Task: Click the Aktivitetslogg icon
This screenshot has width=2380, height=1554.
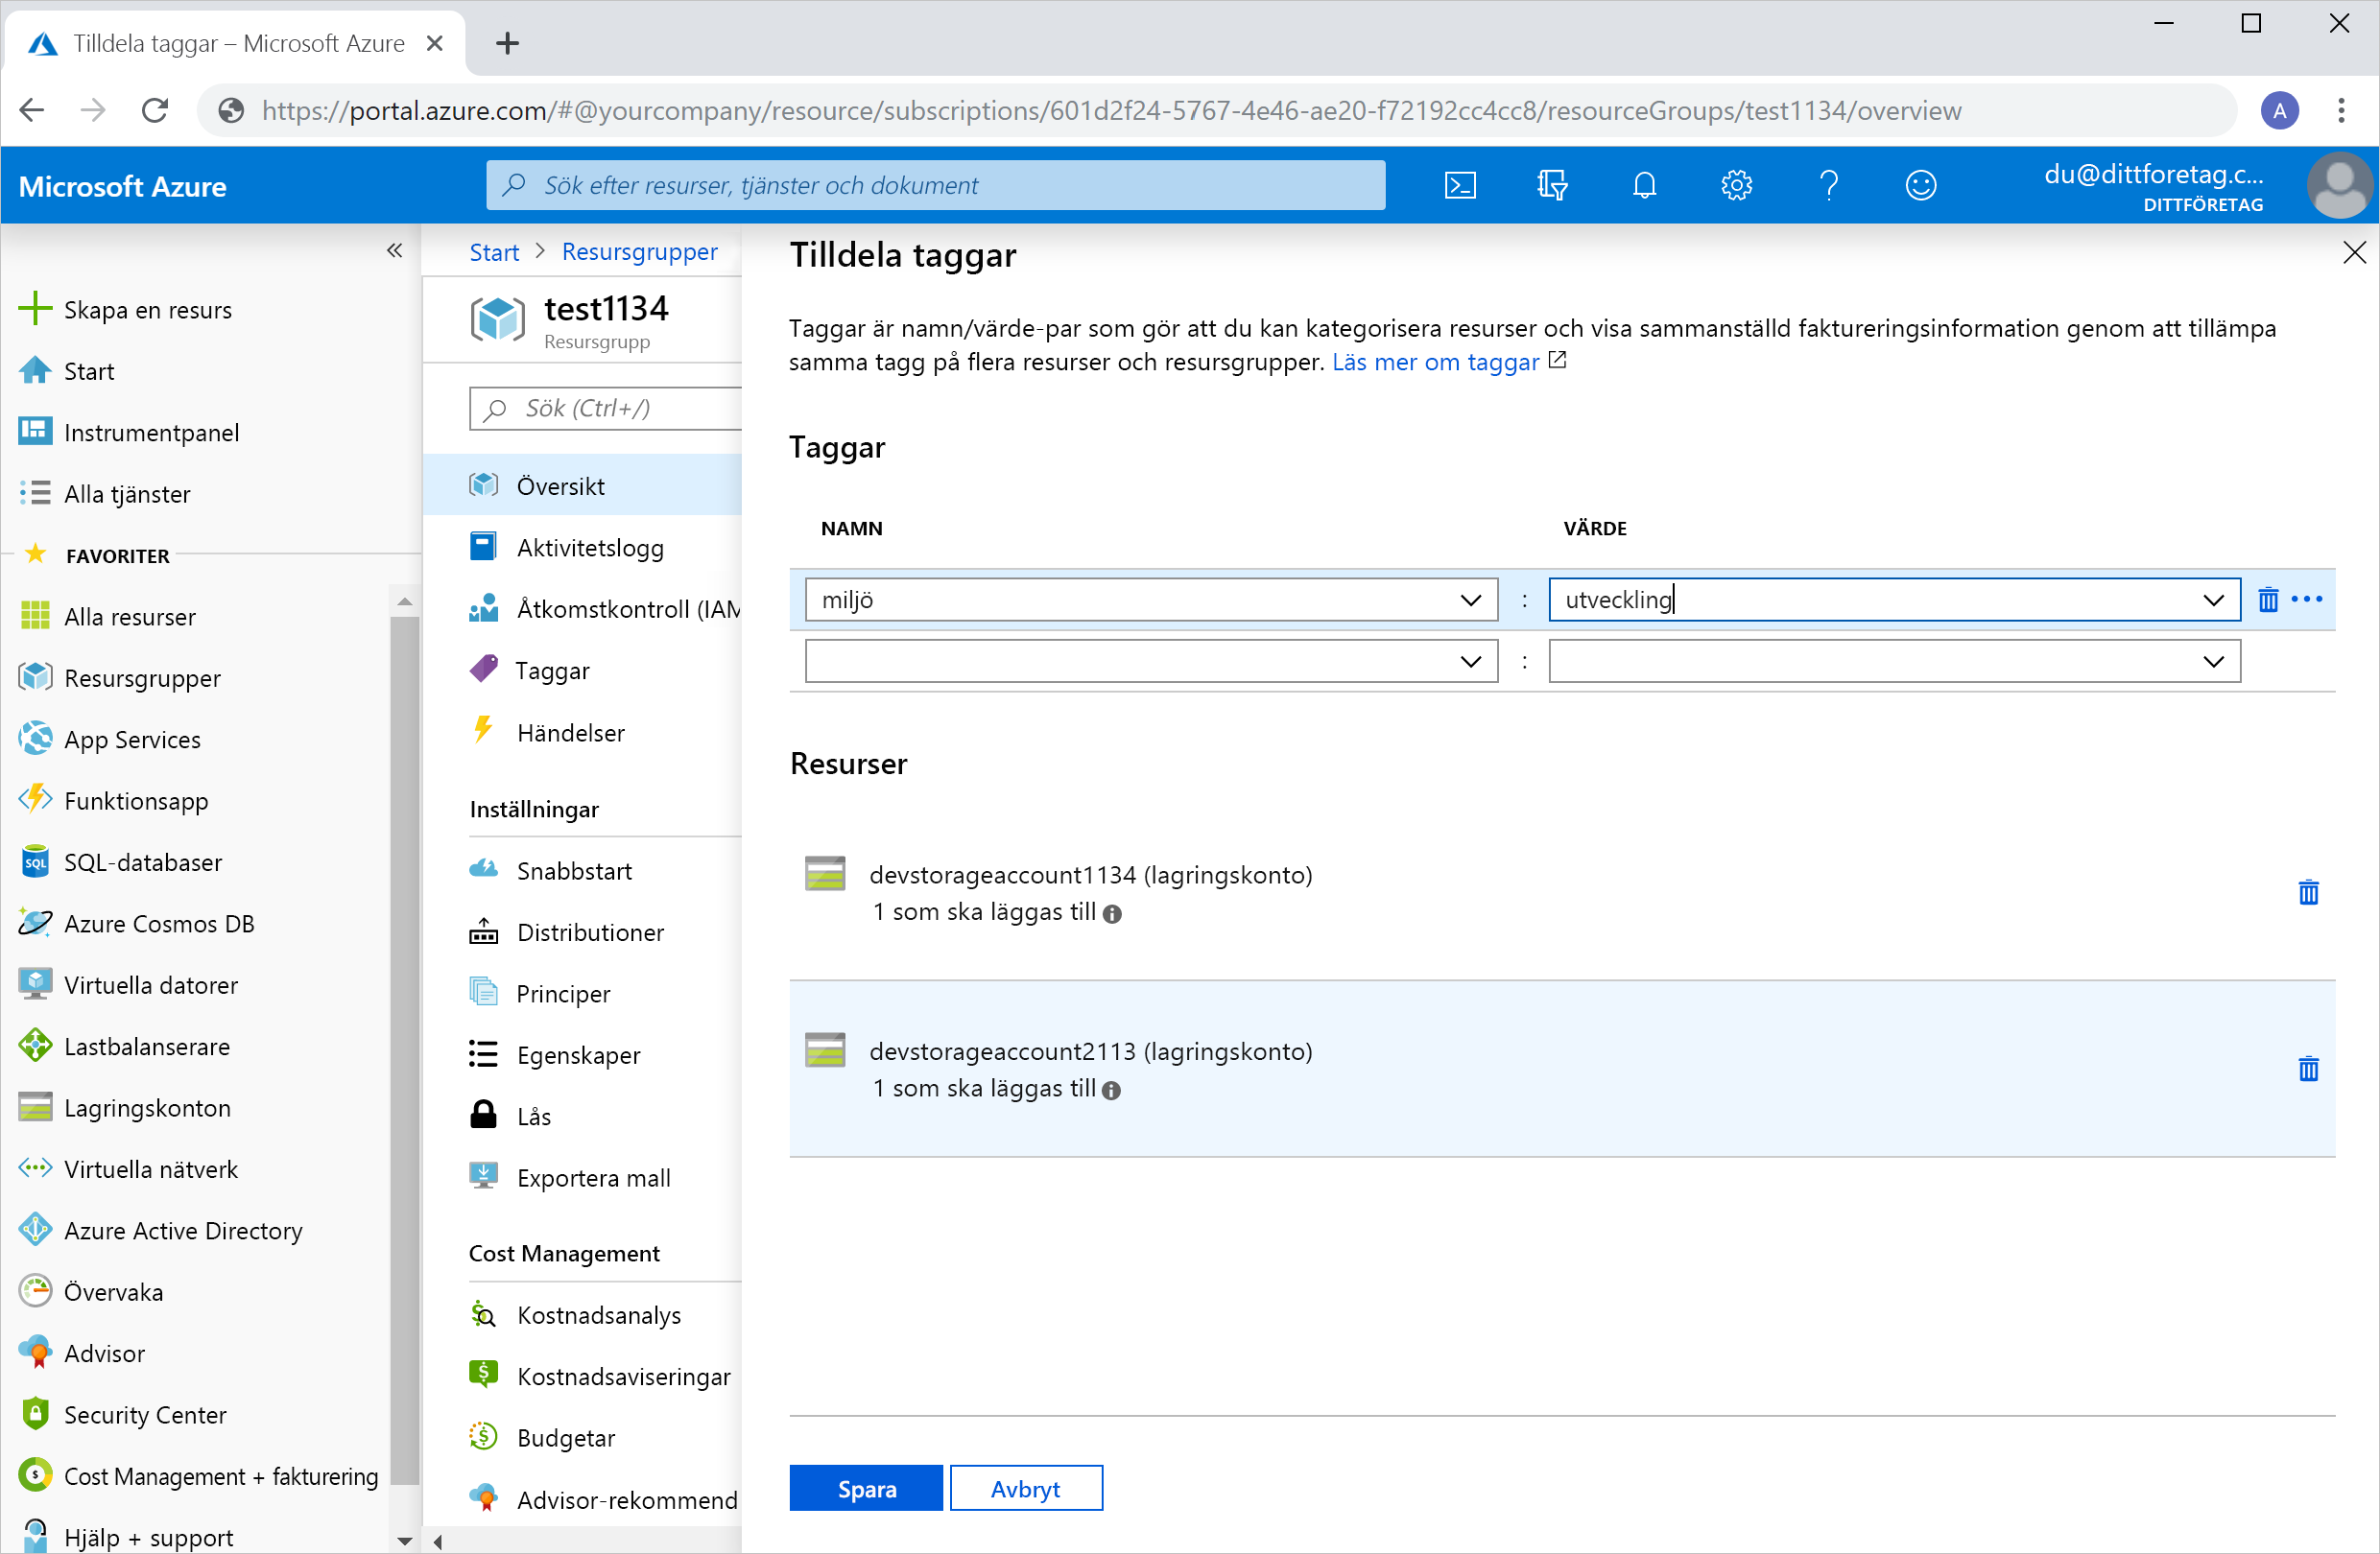Action: [x=484, y=548]
